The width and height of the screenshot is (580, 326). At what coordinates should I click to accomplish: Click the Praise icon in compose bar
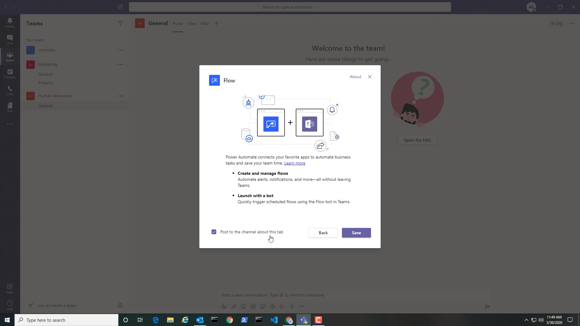pos(292,306)
